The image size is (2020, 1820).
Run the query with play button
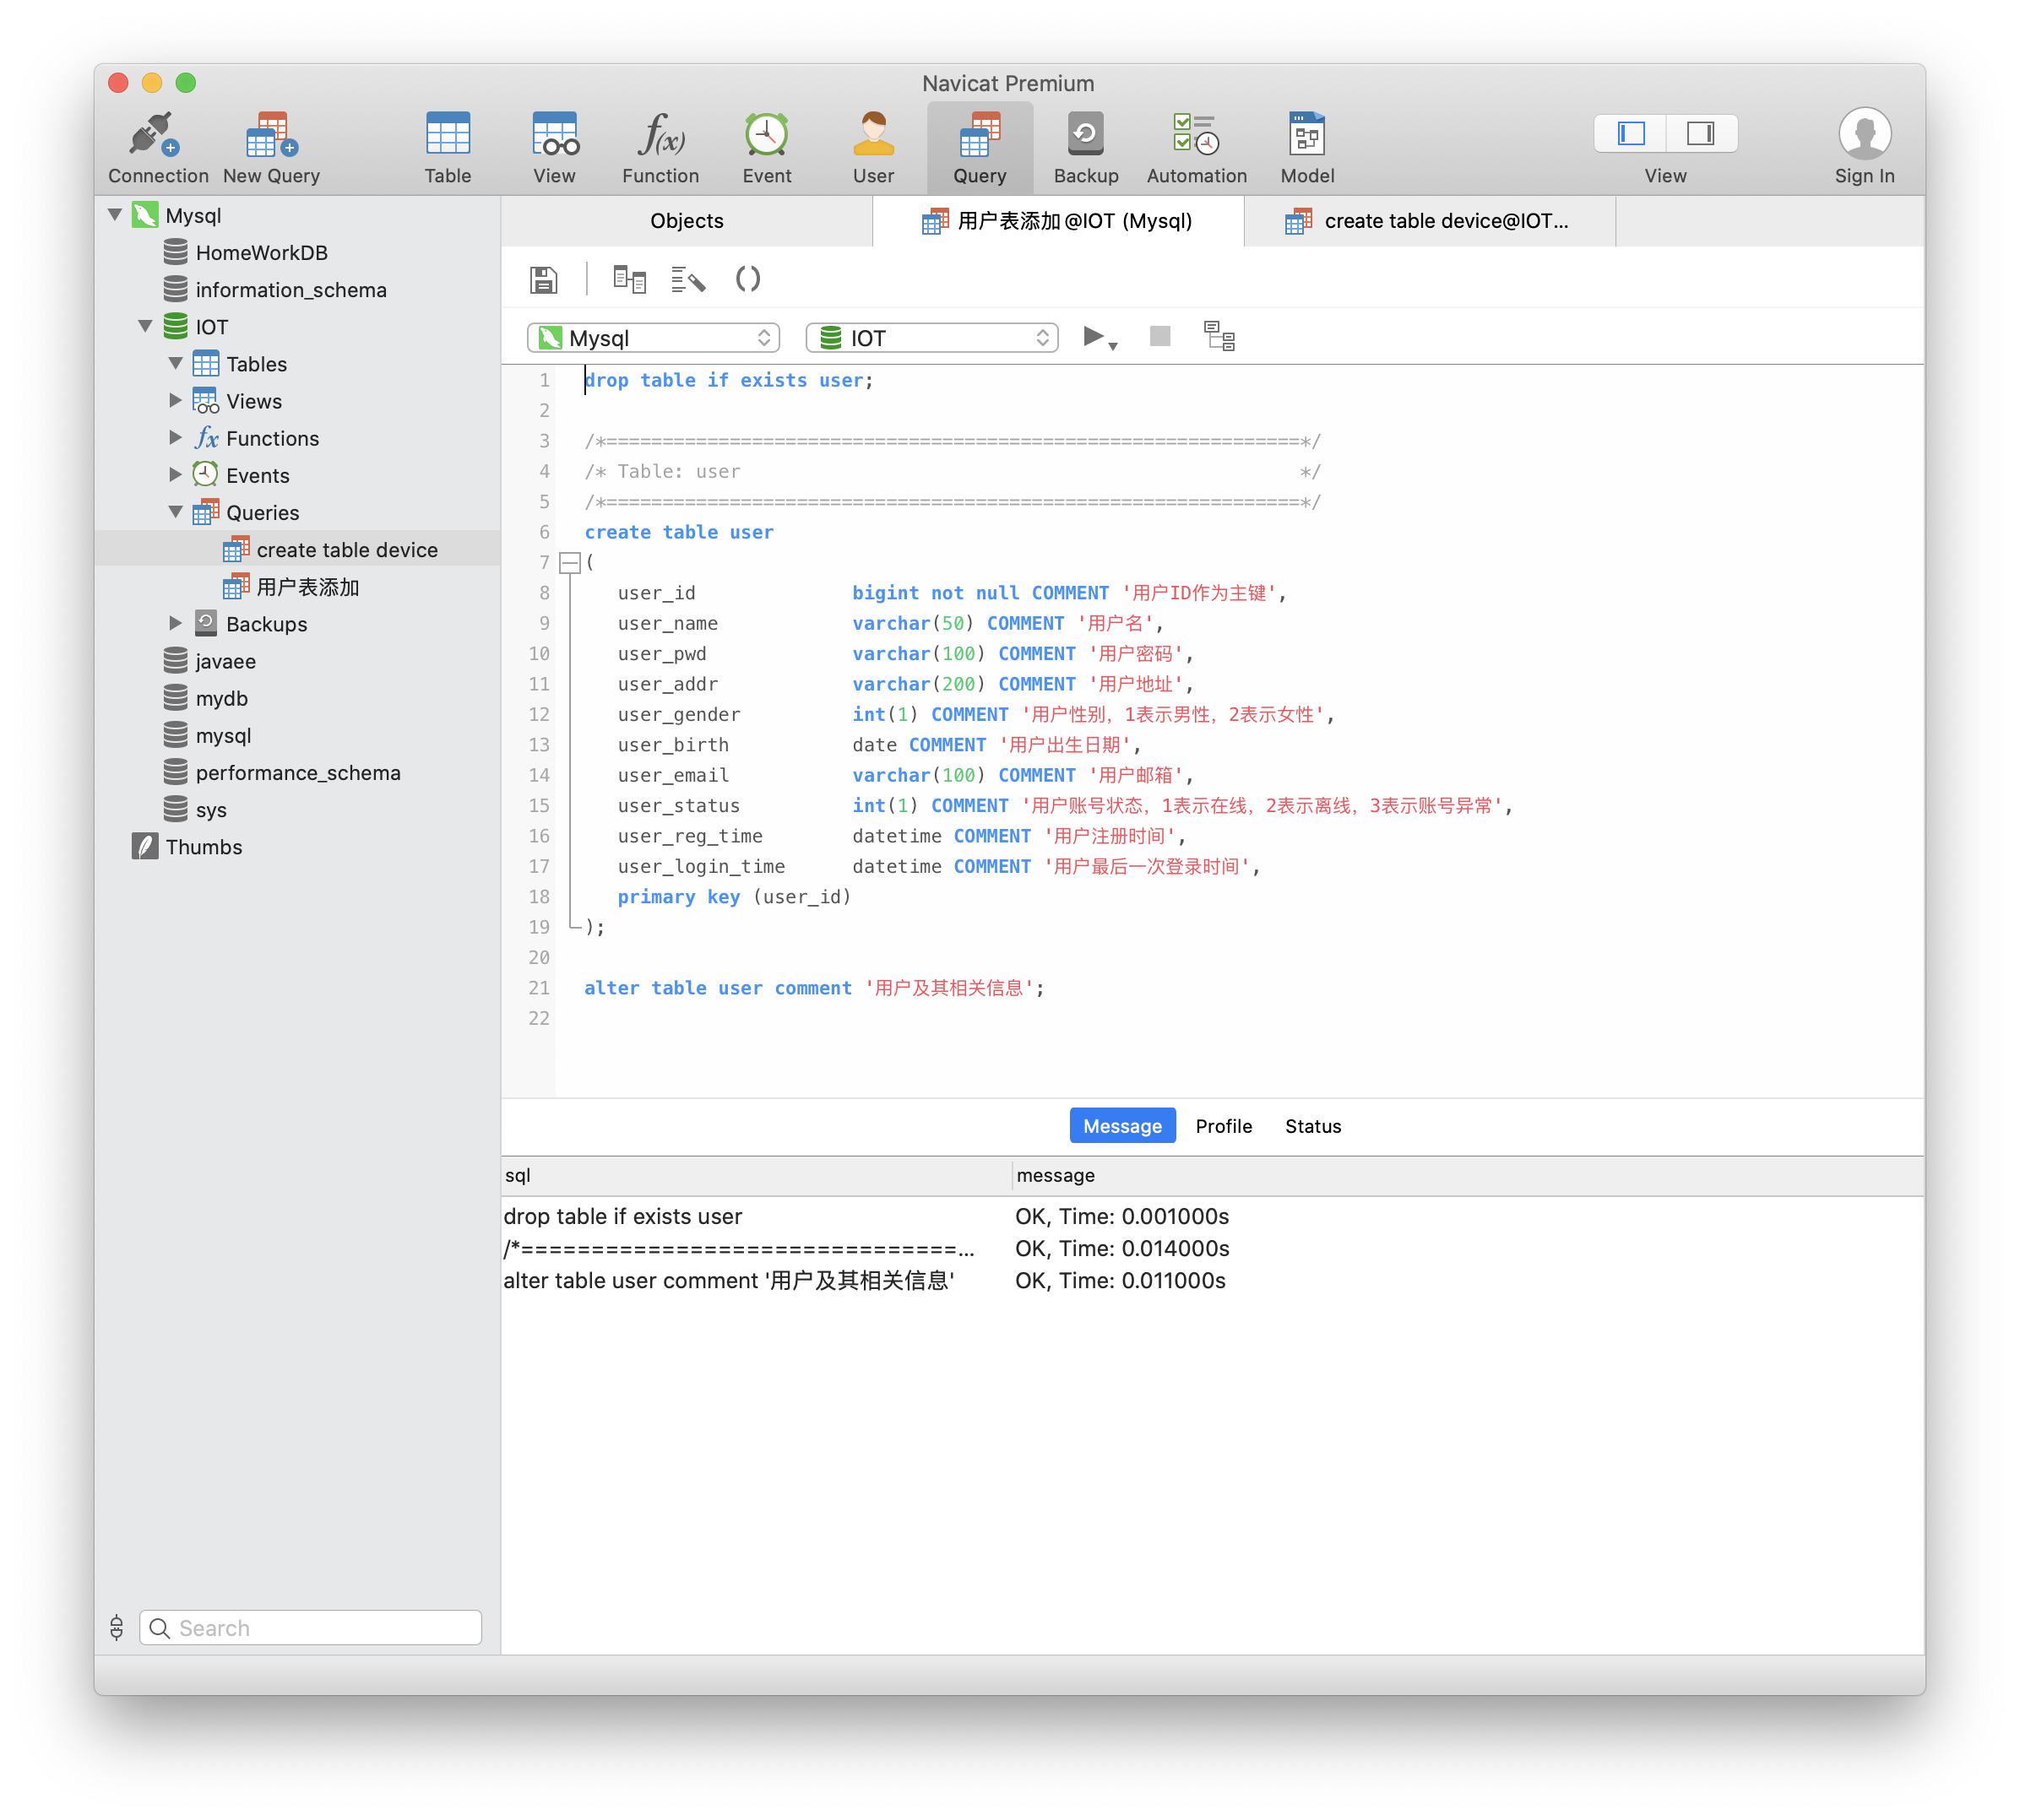[1093, 337]
